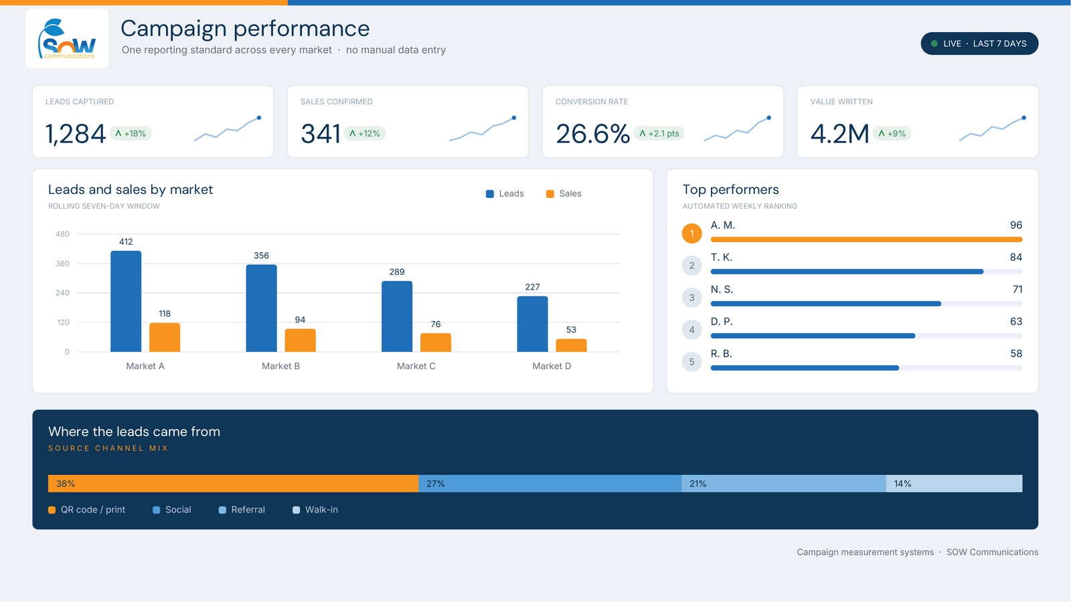Click the green live status dot

[x=934, y=43]
